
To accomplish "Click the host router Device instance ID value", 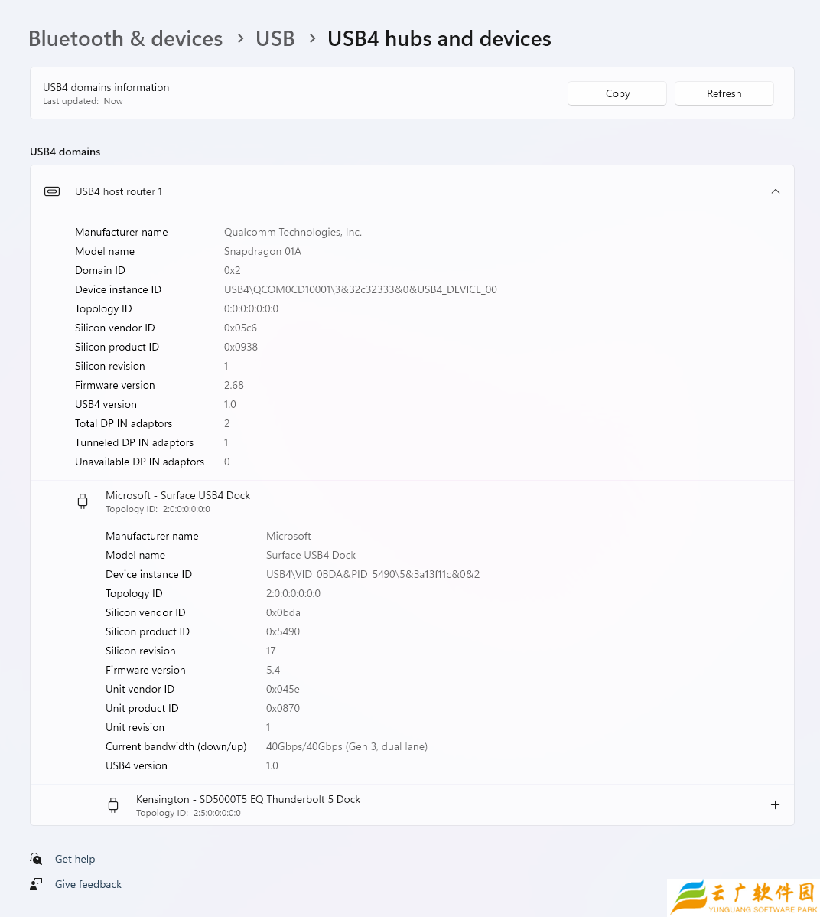I will [360, 289].
